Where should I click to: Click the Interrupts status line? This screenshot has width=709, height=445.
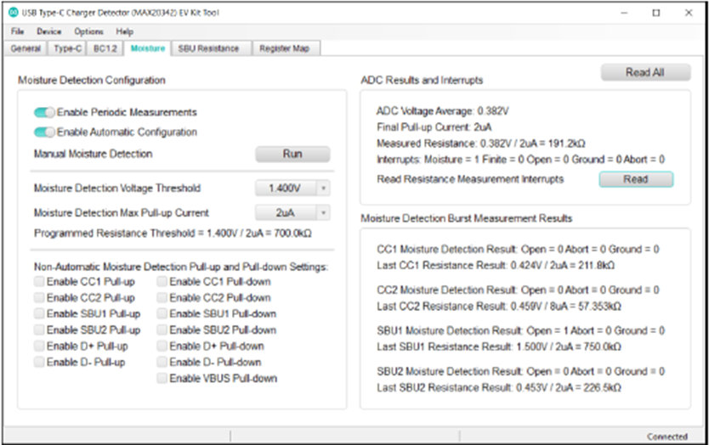click(520, 159)
